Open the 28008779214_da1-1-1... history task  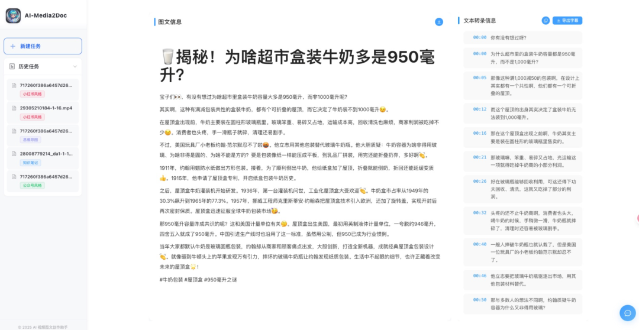tap(43, 158)
